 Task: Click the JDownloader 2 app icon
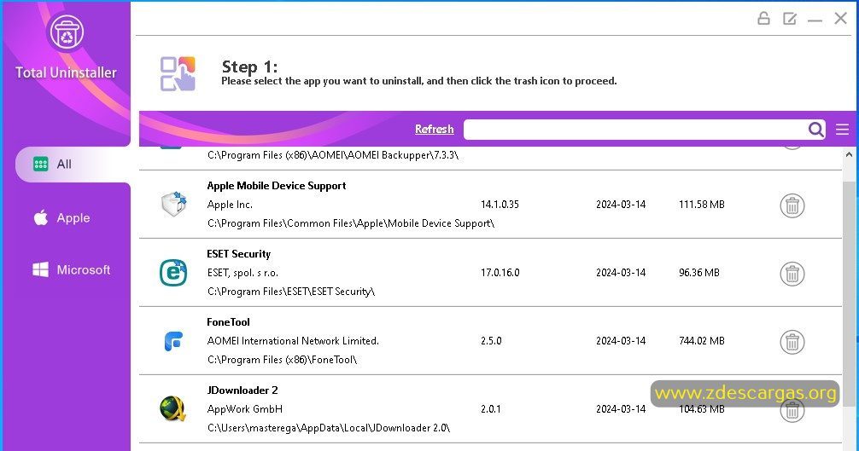[x=173, y=409]
